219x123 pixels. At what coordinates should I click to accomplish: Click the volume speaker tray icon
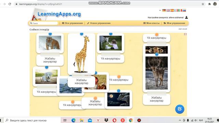click(x=196, y=120)
